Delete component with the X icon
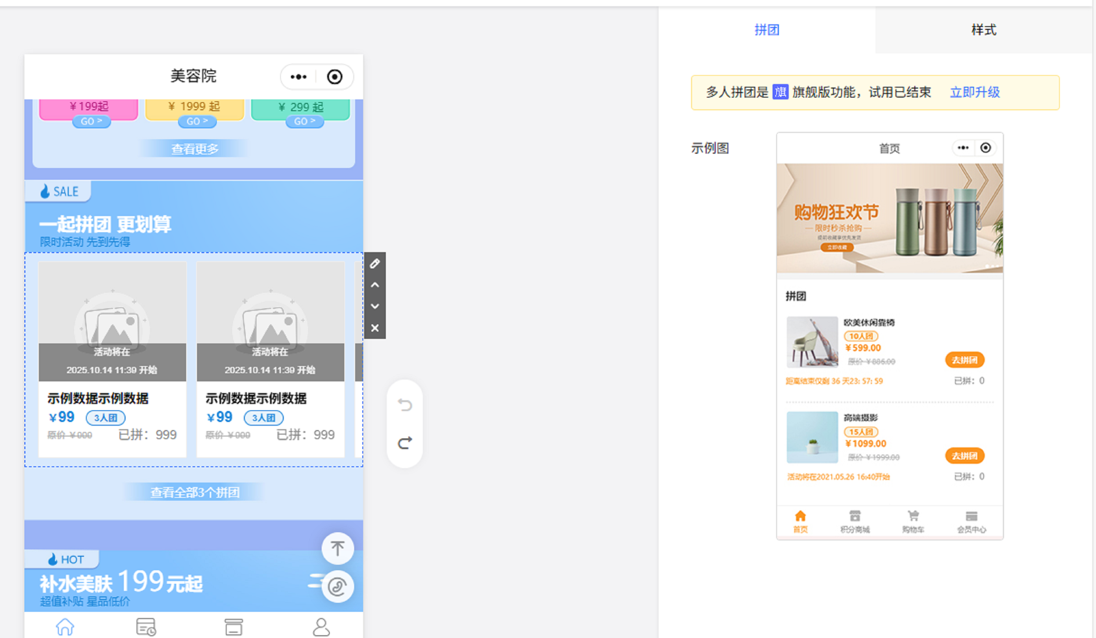 (374, 328)
